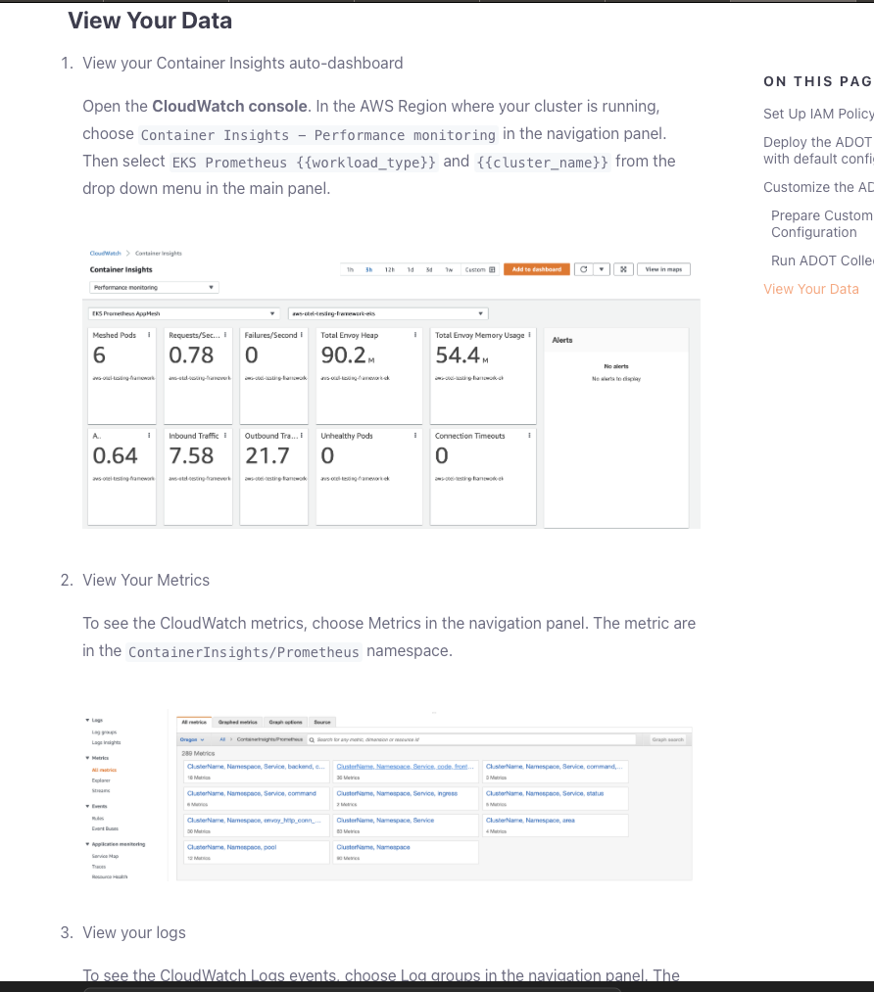874x992 pixels.
Task: Switch to the 1w time range
Action: [448, 269]
